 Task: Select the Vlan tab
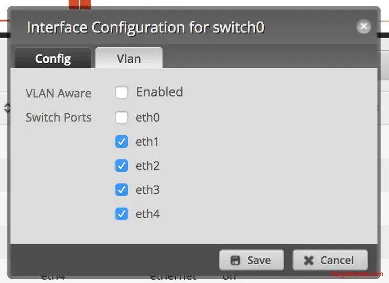tap(128, 59)
